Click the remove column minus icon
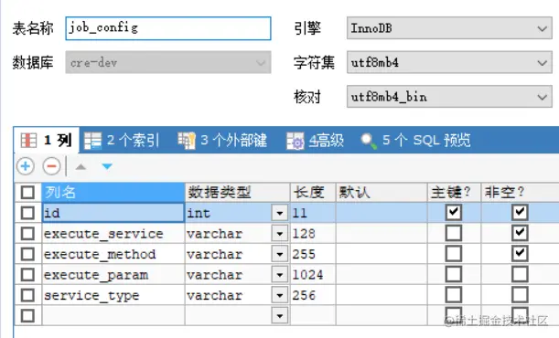Screen dimensions: 559x338 click(52, 166)
